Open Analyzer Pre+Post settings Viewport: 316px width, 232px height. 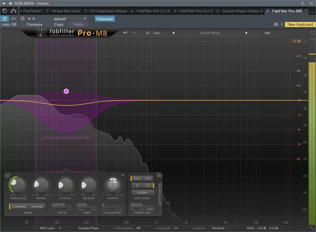[x=218, y=228]
